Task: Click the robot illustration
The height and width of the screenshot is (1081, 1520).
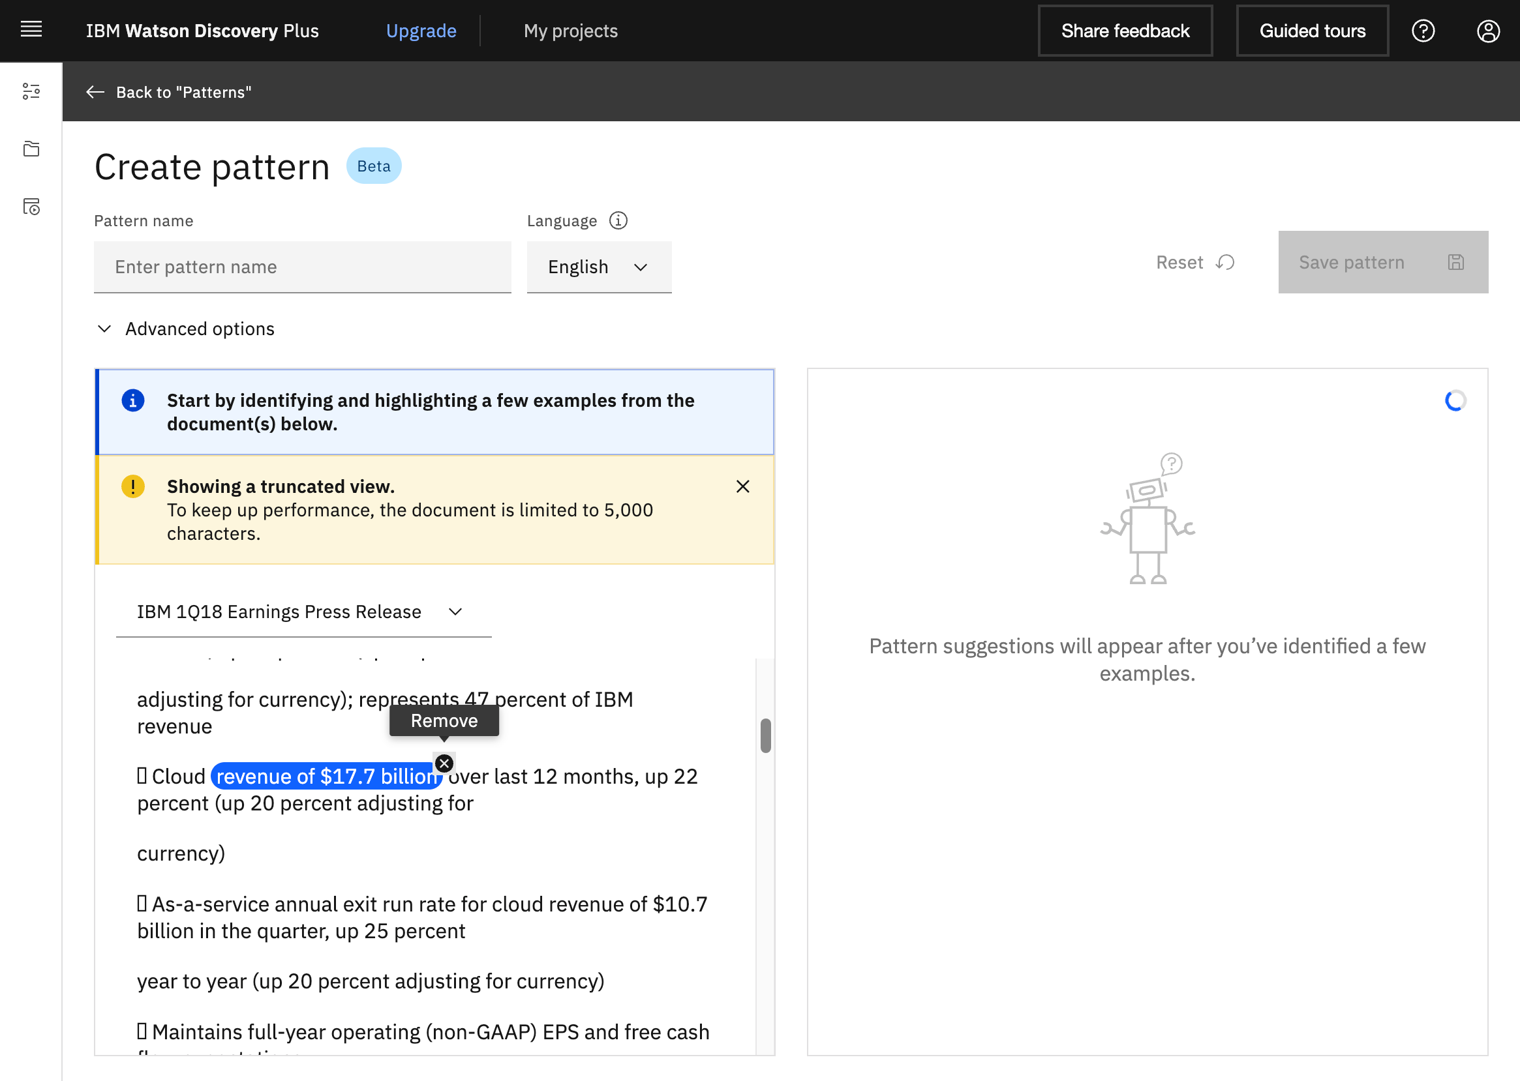Action: coord(1148,518)
